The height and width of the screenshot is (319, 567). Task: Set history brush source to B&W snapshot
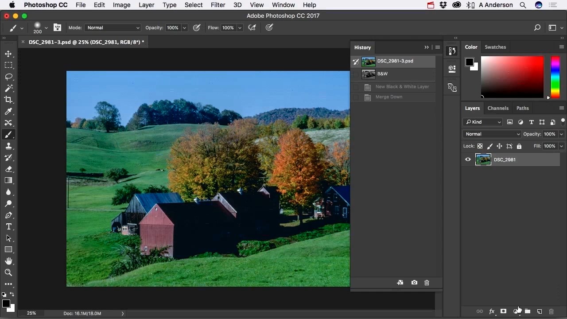[x=356, y=74]
